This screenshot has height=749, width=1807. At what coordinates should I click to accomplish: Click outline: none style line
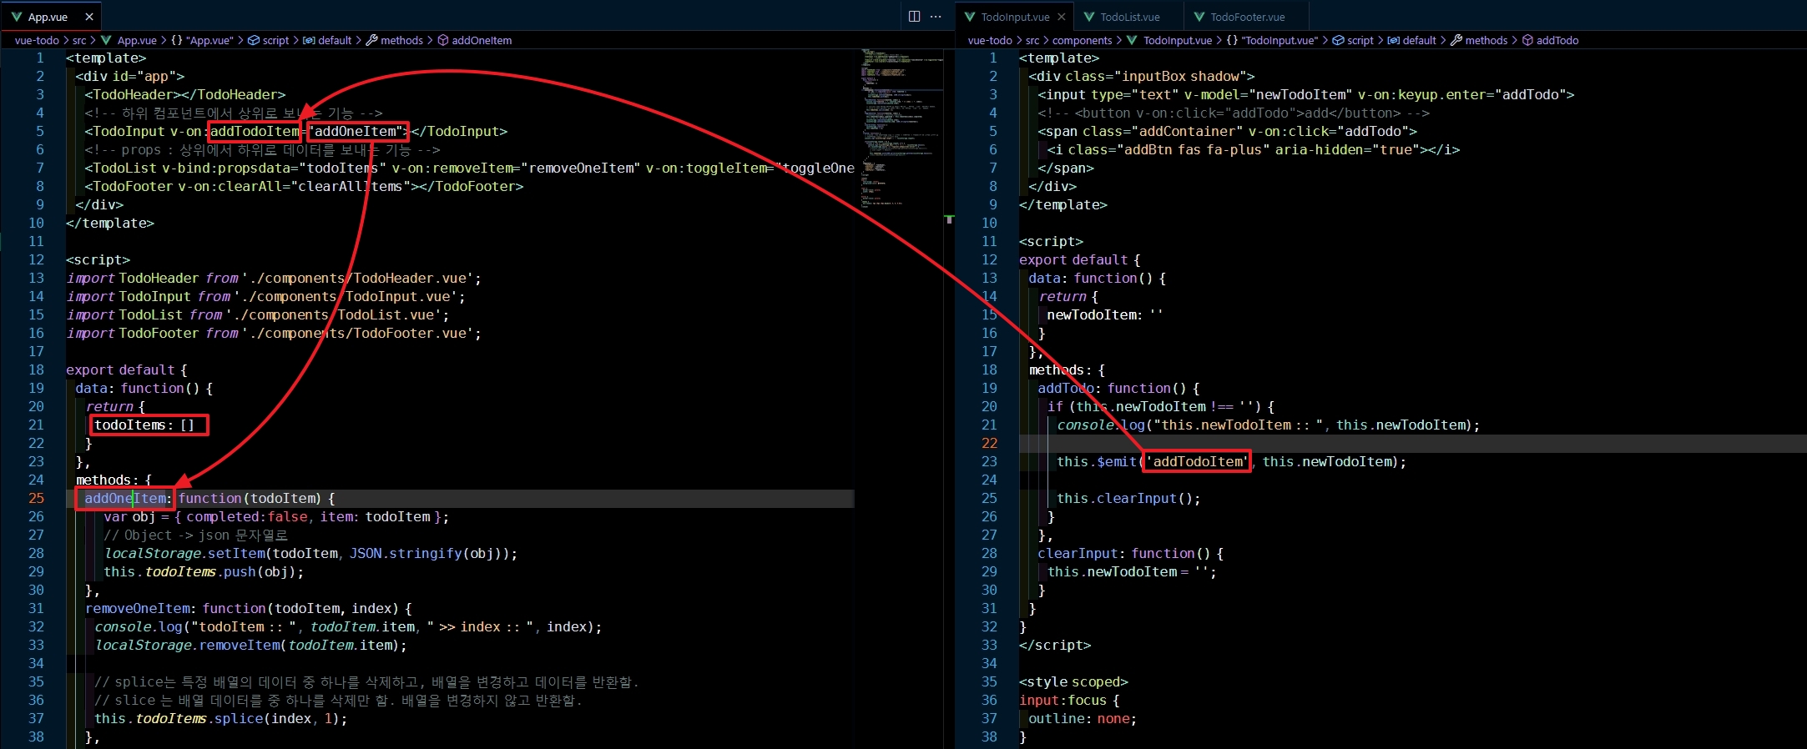[1083, 718]
